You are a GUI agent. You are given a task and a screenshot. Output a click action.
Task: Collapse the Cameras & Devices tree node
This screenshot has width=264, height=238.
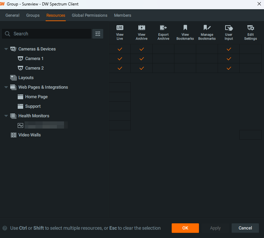[x=6, y=49]
